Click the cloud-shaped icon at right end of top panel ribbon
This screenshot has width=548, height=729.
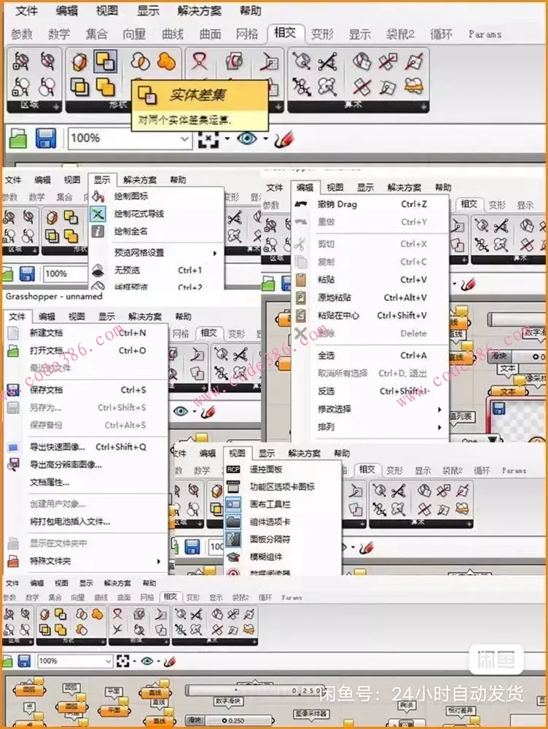tap(414, 86)
